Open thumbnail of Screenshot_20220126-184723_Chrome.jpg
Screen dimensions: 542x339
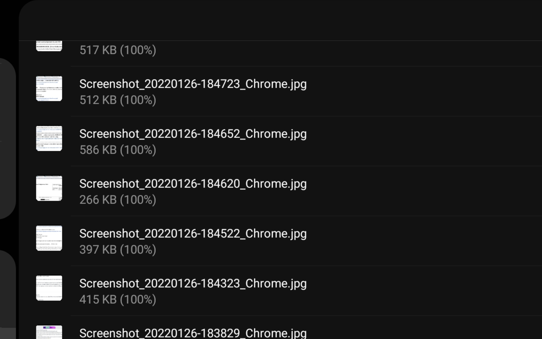[49, 88]
